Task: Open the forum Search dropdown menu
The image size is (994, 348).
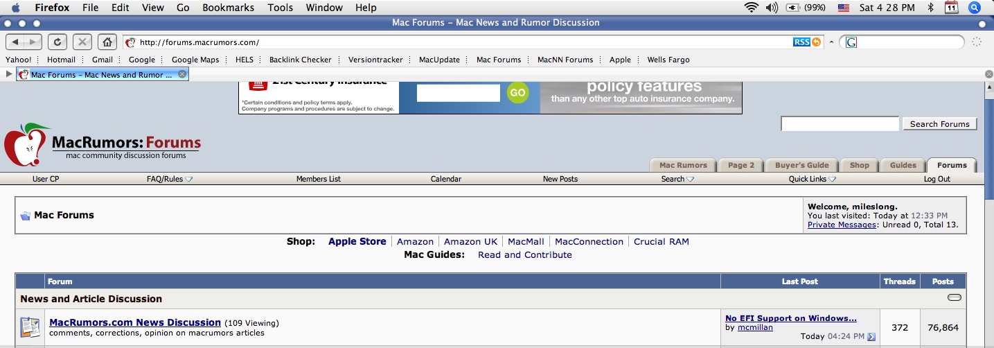Action: (677, 179)
